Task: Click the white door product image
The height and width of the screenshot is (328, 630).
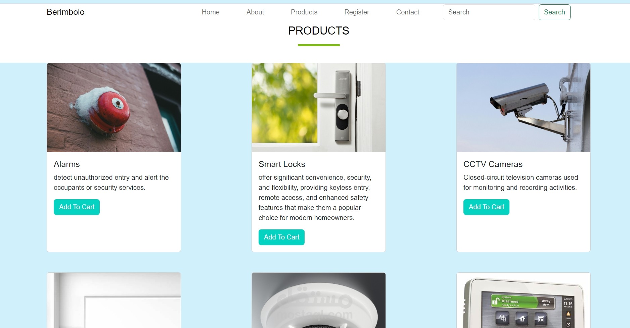Action: 114,300
